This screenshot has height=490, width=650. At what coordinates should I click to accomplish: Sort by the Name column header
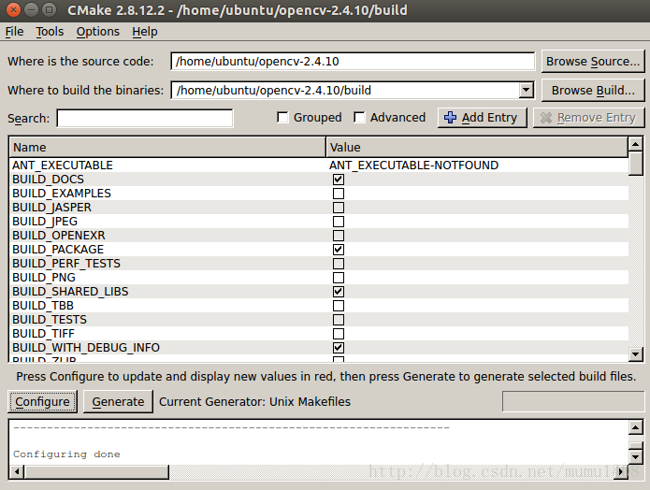167,147
